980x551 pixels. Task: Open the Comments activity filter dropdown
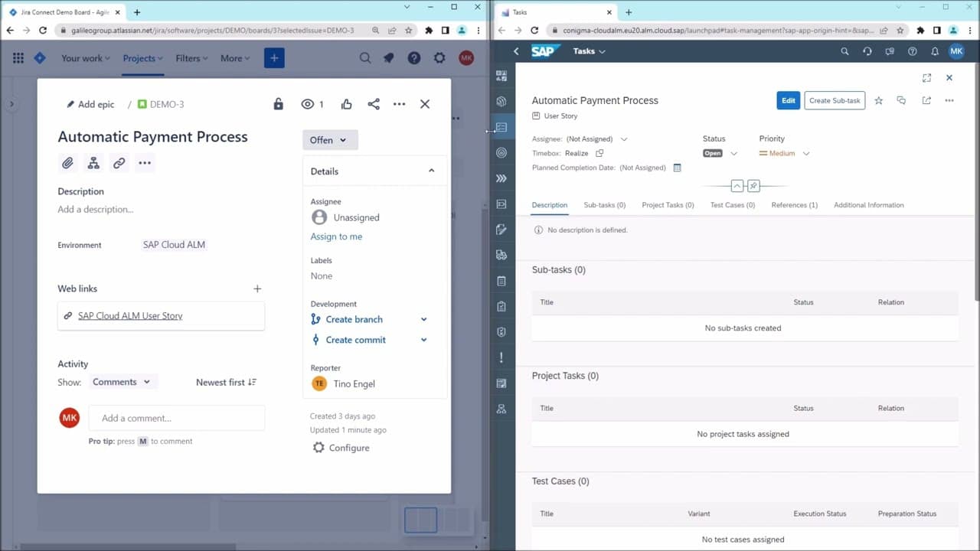click(x=122, y=382)
